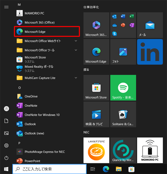This screenshot has width=167, height=174.
Task: Click the NEC group title
Action: pyautogui.click(x=87, y=132)
